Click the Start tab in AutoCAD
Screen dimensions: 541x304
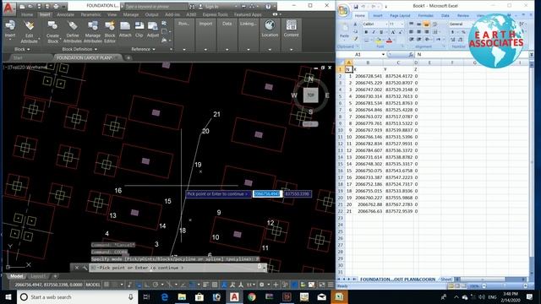[x=18, y=58]
